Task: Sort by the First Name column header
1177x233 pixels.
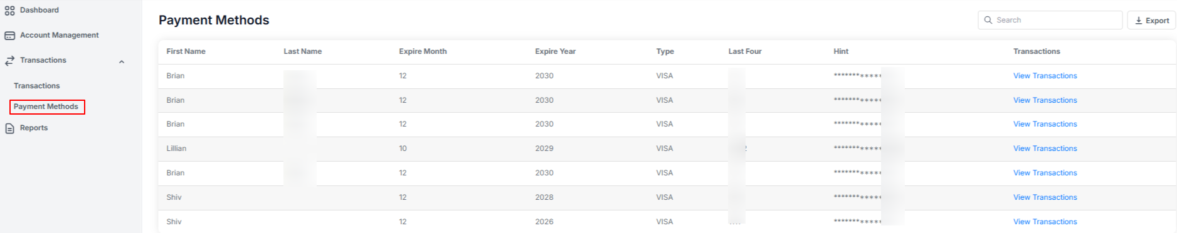Action: point(186,51)
